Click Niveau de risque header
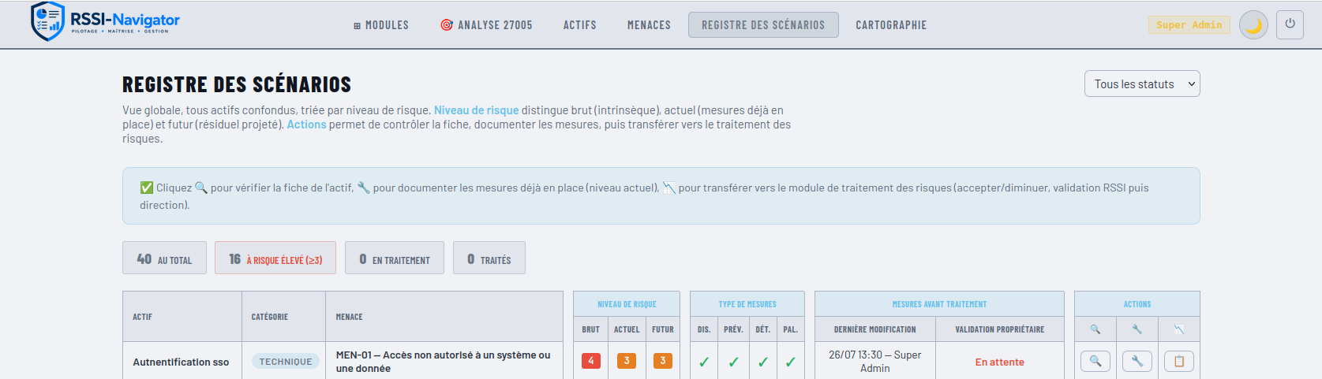 pos(627,304)
